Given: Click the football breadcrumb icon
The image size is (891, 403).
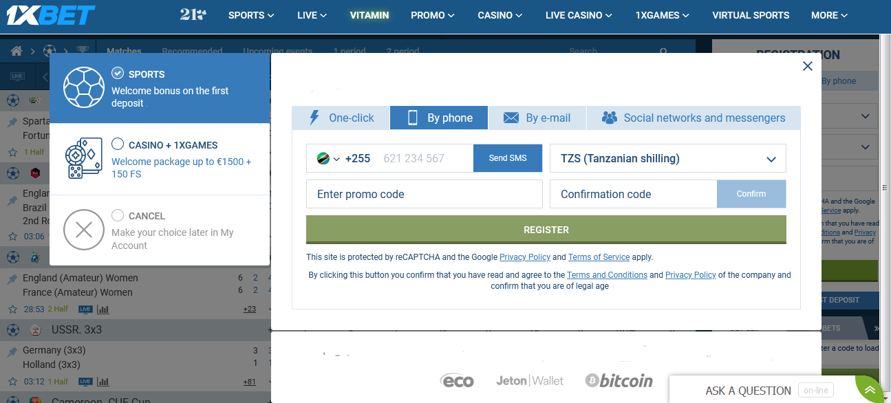Looking at the screenshot, I should coord(50,51).
